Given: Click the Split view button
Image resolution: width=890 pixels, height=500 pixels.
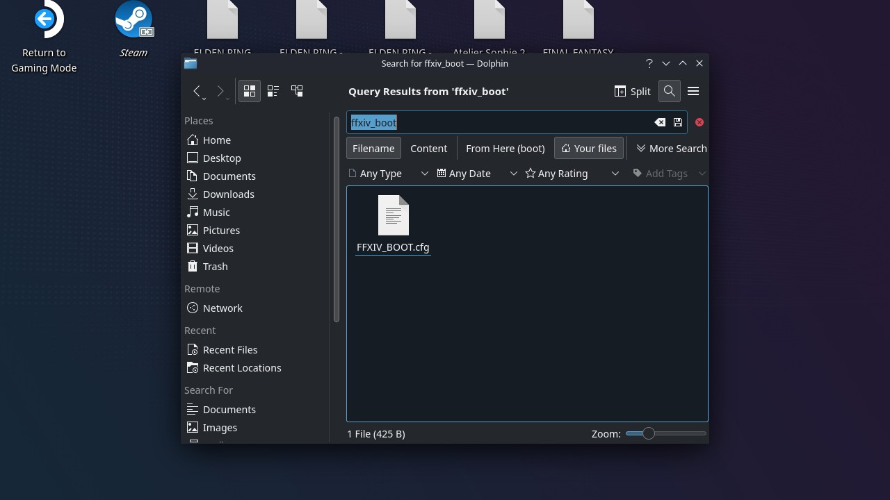Looking at the screenshot, I should point(632,91).
